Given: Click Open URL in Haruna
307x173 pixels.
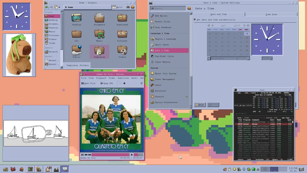Looking at the screenshot, I should (107, 83).
